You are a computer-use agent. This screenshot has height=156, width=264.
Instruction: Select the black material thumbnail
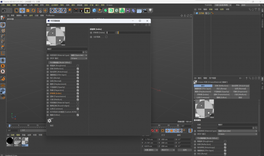pos(10,141)
